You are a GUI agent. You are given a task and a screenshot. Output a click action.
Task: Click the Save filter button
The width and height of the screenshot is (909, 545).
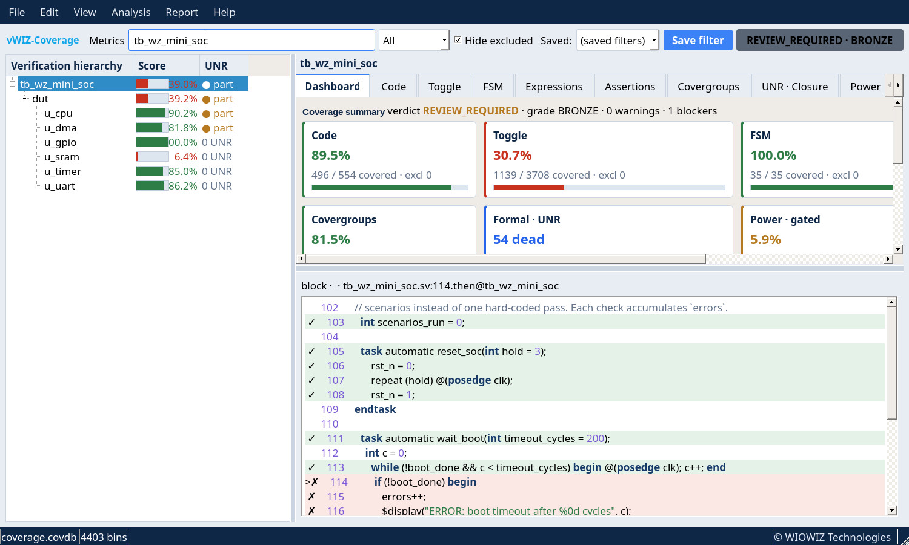coord(698,40)
